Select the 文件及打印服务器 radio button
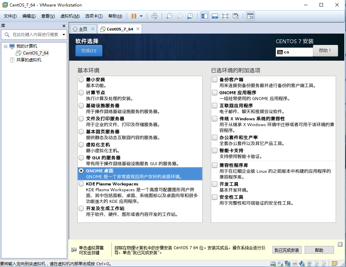 [81, 119]
